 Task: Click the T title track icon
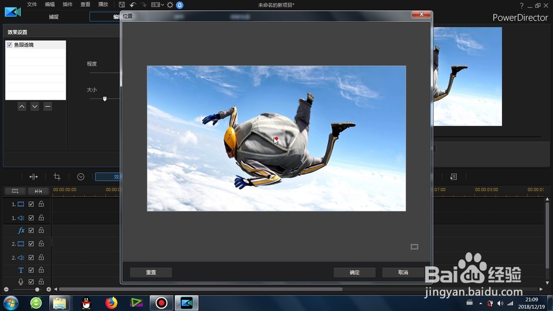pos(21,270)
